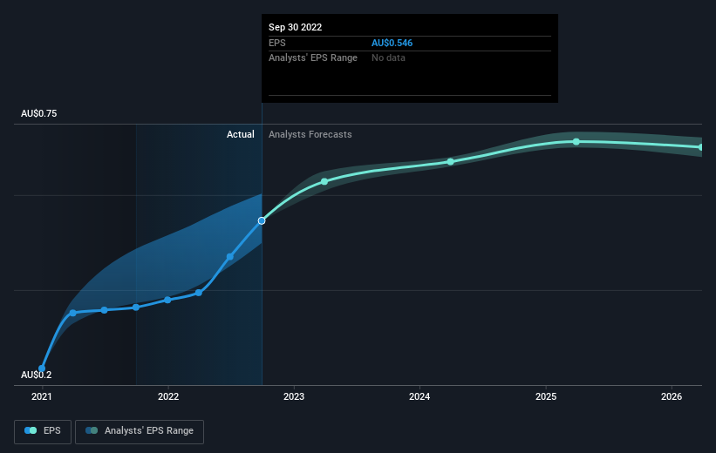
Task: Click the EPS data point at 2022
Action: tap(167, 300)
